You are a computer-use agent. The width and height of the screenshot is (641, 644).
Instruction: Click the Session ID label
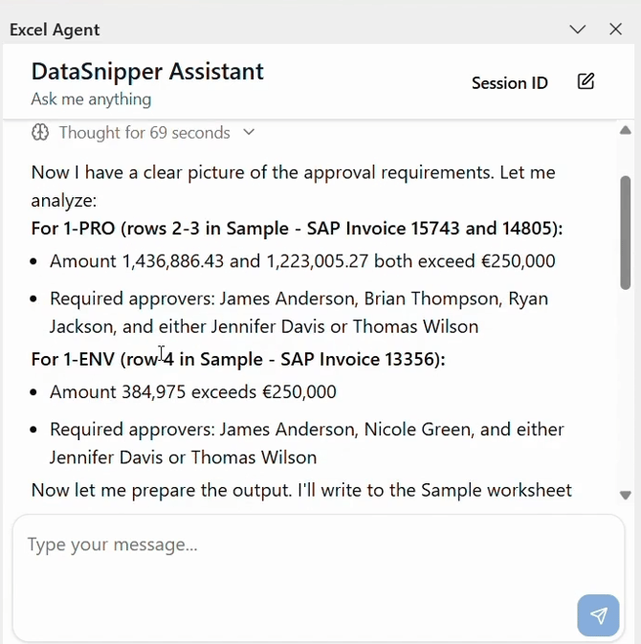[509, 83]
